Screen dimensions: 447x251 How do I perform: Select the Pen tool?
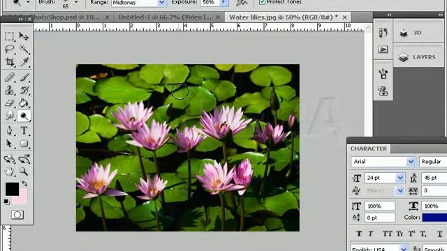9,130
